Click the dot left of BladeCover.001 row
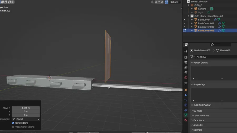 click(x=185, y=23)
